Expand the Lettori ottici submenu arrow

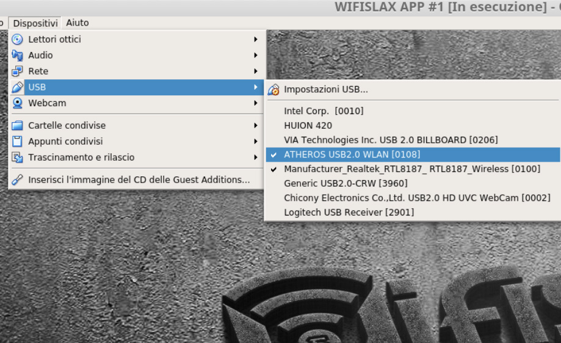coord(255,39)
